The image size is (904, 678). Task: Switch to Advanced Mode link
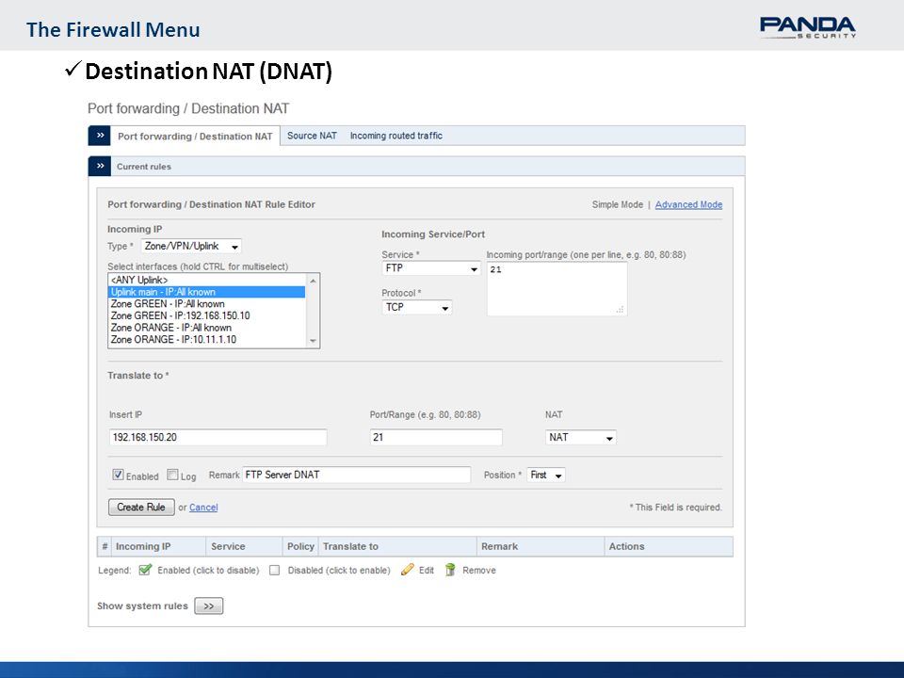[688, 204]
